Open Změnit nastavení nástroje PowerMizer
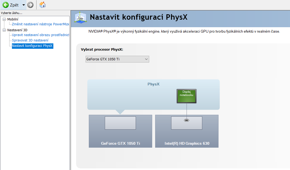 [x=40, y=24]
